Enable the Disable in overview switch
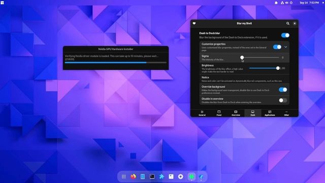This screenshot has height=183, width=325. (283, 101)
